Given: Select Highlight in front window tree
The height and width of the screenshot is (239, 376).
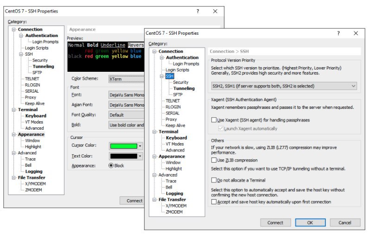Looking at the screenshot, I should [x=173, y=169].
